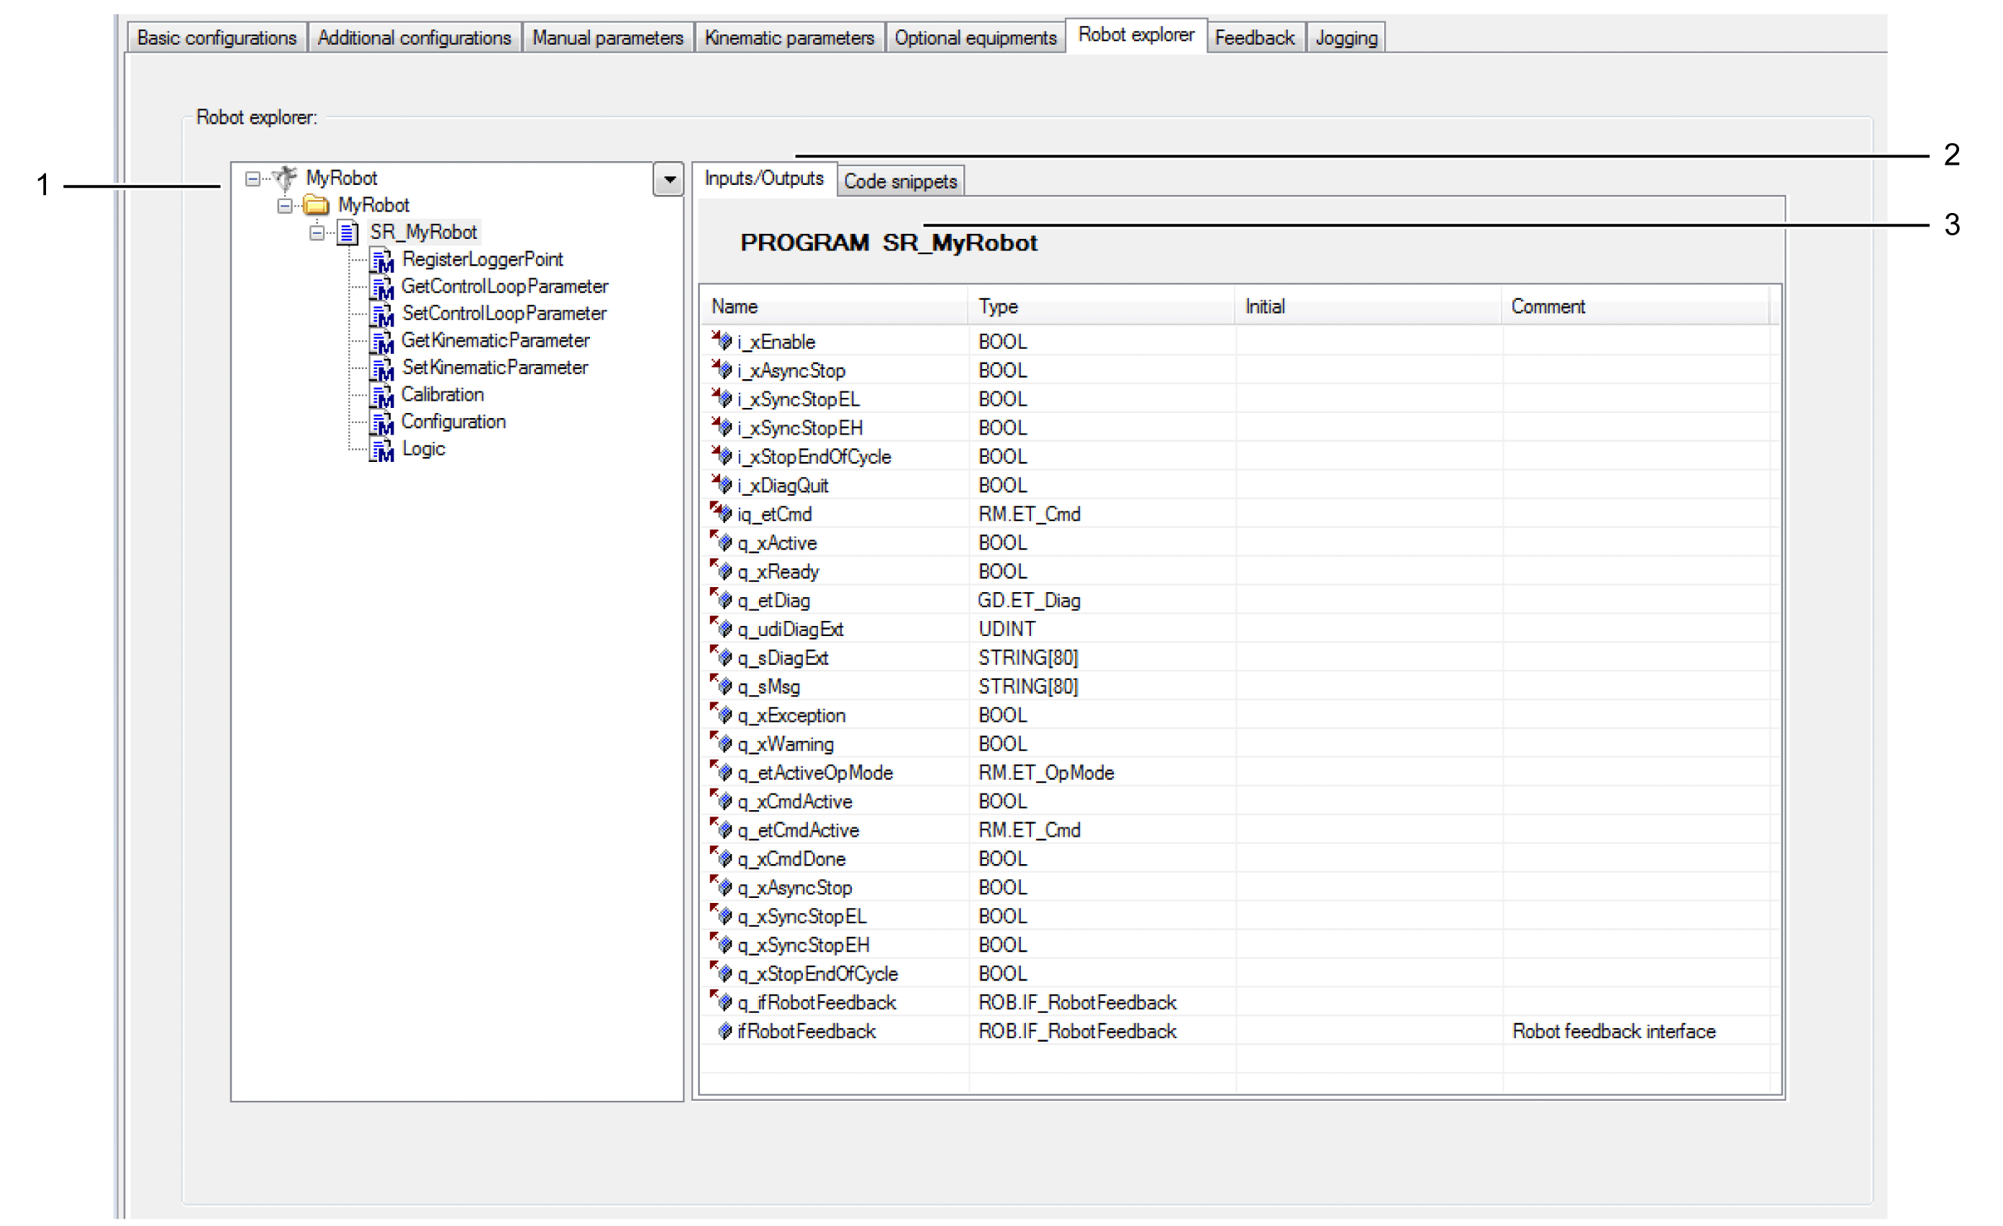Open the Jogging tab

(1346, 37)
